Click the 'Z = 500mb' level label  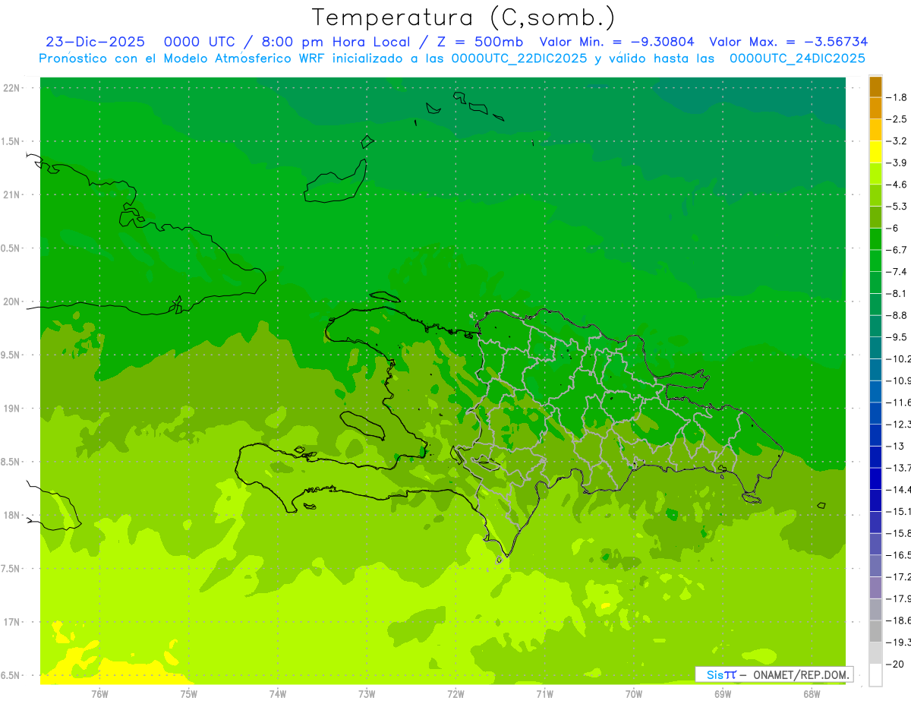pyautogui.click(x=480, y=42)
